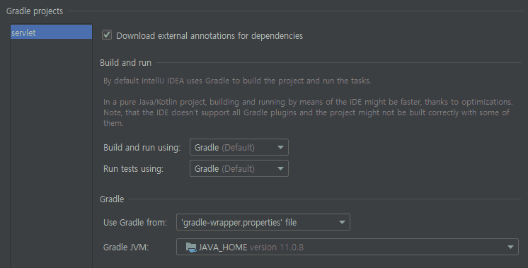Uncheck Download external annotations checkbox box
Image resolution: width=528 pixels, height=268 pixels.
point(107,35)
